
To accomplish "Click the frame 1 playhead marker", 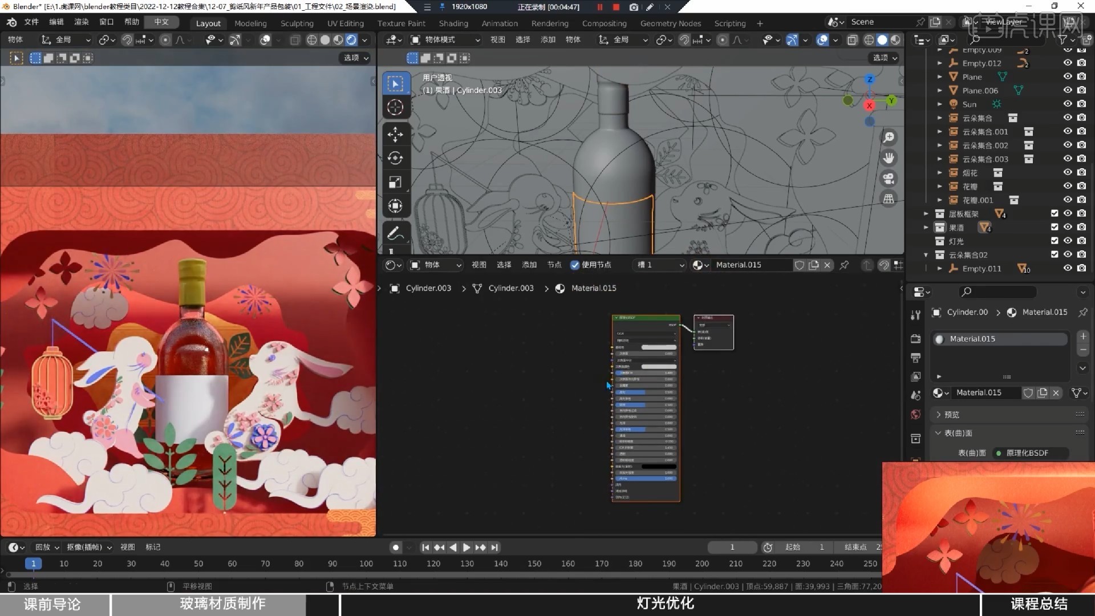I will pos(33,564).
